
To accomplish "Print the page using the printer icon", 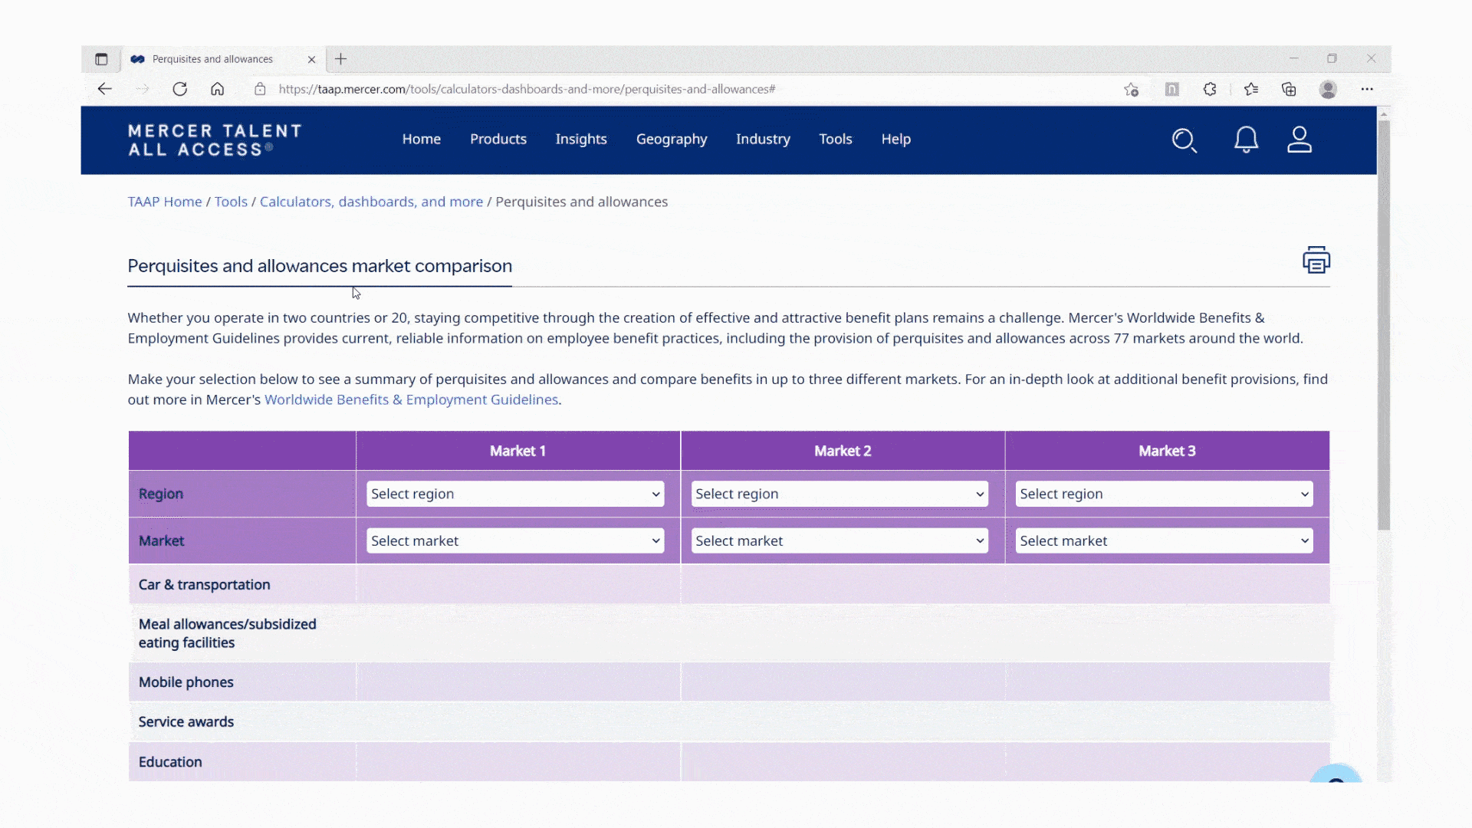I will [x=1316, y=260].
